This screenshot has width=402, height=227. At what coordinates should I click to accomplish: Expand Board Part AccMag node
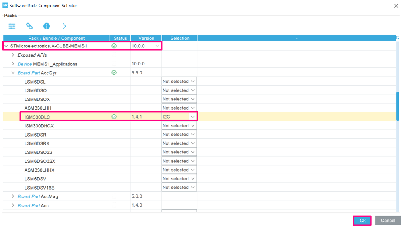13,196
